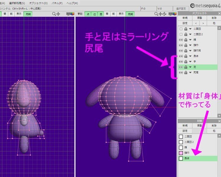221x177 pixels.
Task: Show the hidden 二面図 2 object
Action: [x=181, y=34]
